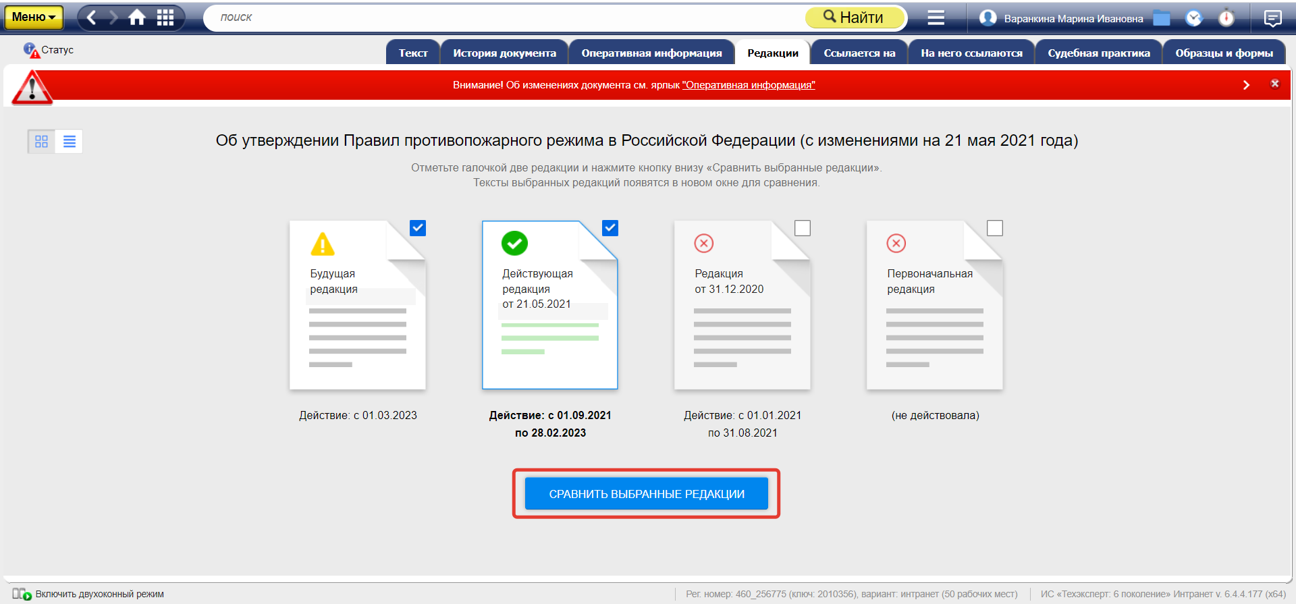Viewport: 1296px width, 604px height.
Task: Open the stopwatch icon
Action: pos(1226,18)
